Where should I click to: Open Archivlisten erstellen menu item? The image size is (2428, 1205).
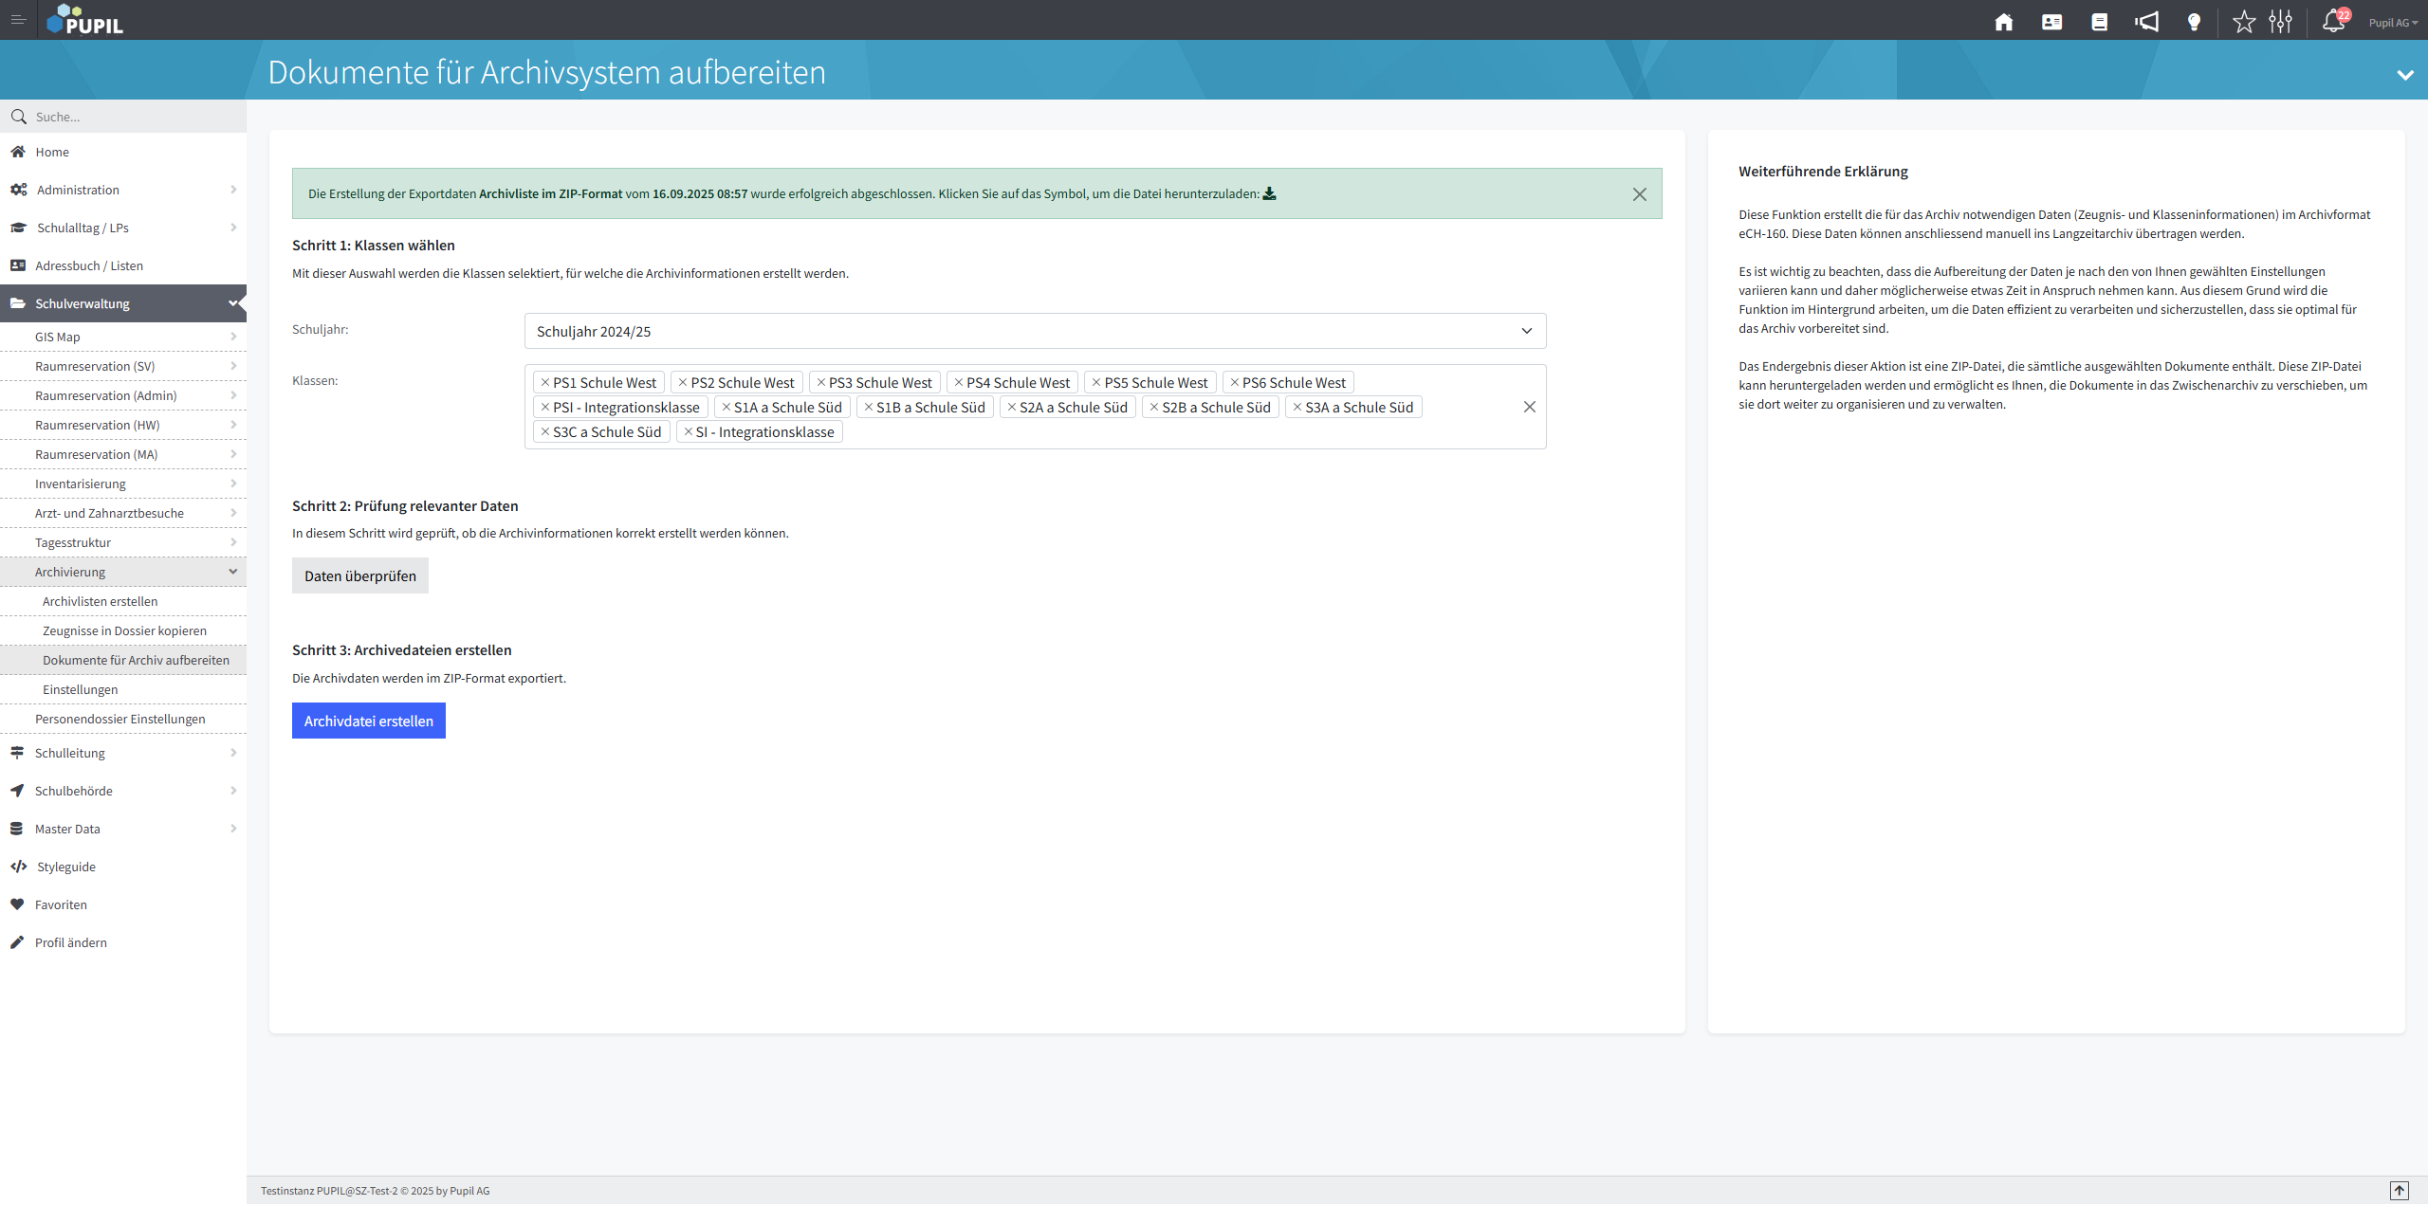coord(100,601)
